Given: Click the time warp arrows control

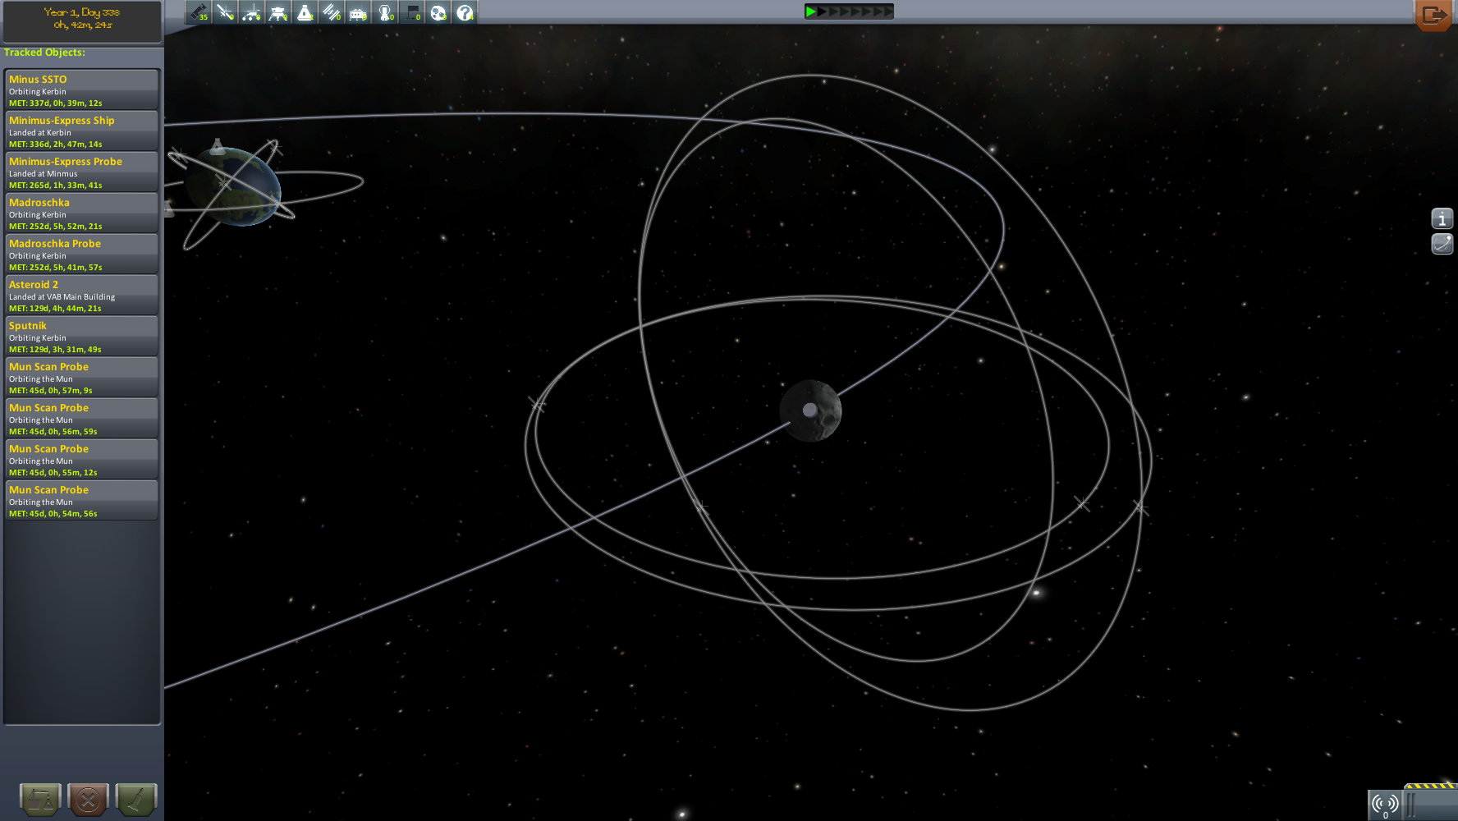Looking at the screenshot, I should point(848,11).
